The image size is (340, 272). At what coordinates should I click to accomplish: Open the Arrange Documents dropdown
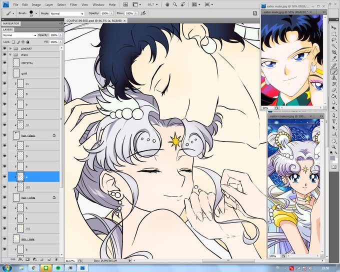coord(196,4)
